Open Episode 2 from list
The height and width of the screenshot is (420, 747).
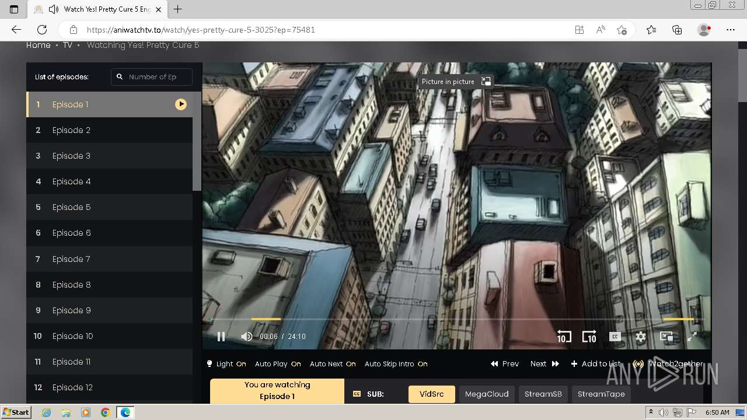pyautogui.click(x=110, y=130)
